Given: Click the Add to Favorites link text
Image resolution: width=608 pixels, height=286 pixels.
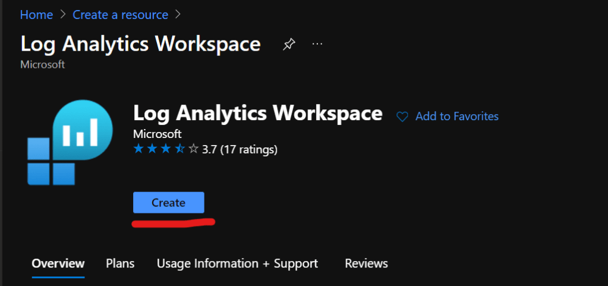Looking at the screenshot, I should 456,117.
